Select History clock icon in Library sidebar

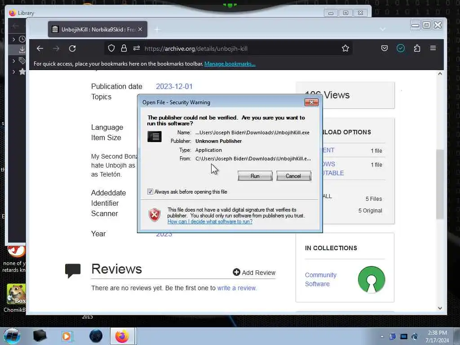[x=22, y=39]
